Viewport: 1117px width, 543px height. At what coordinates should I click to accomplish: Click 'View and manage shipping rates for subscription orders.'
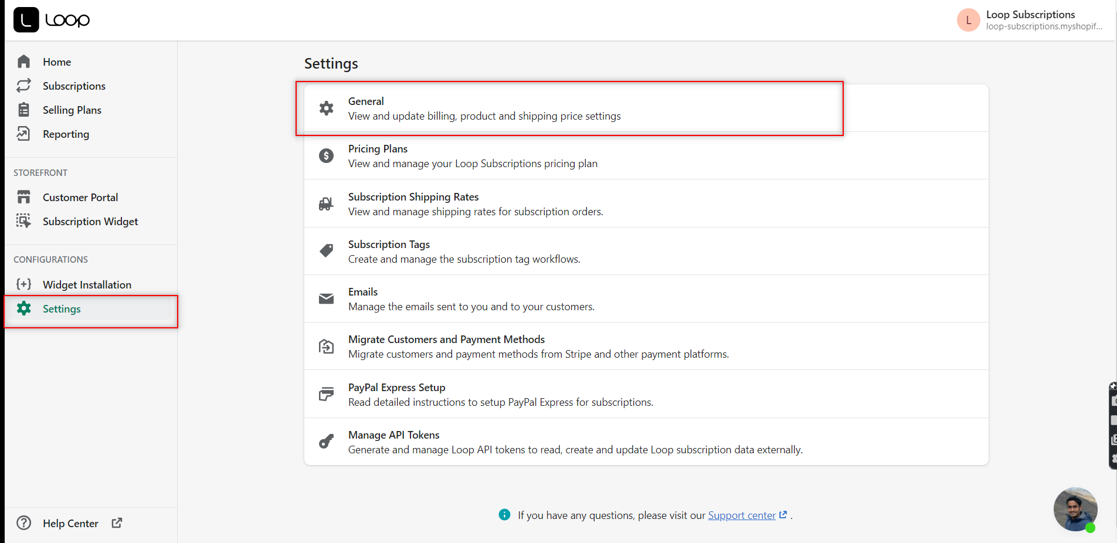[476, 212]
